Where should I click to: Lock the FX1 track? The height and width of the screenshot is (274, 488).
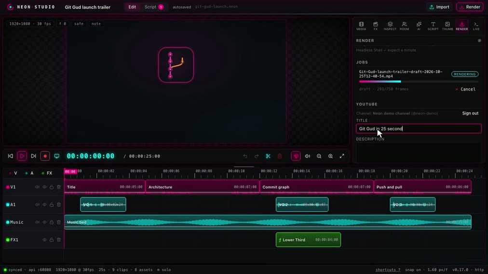tap(52, 240)
